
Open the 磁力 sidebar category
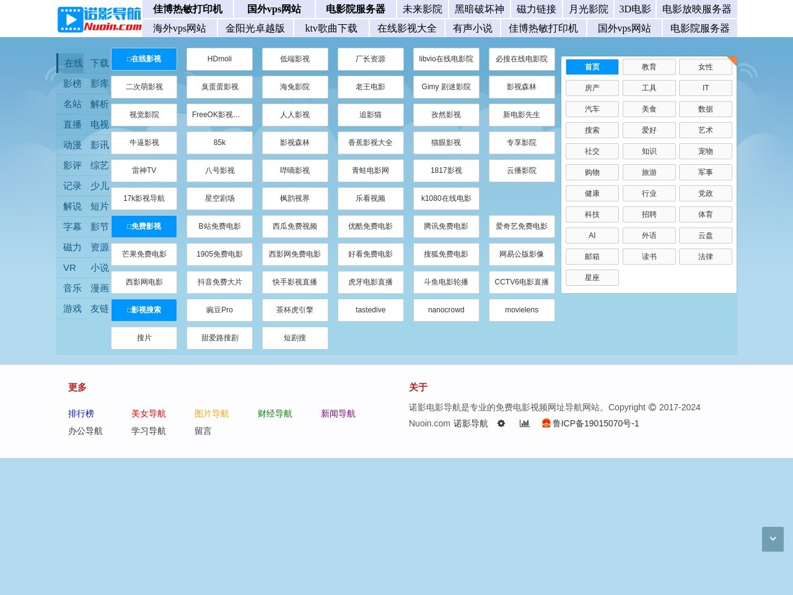pos(72,247)
